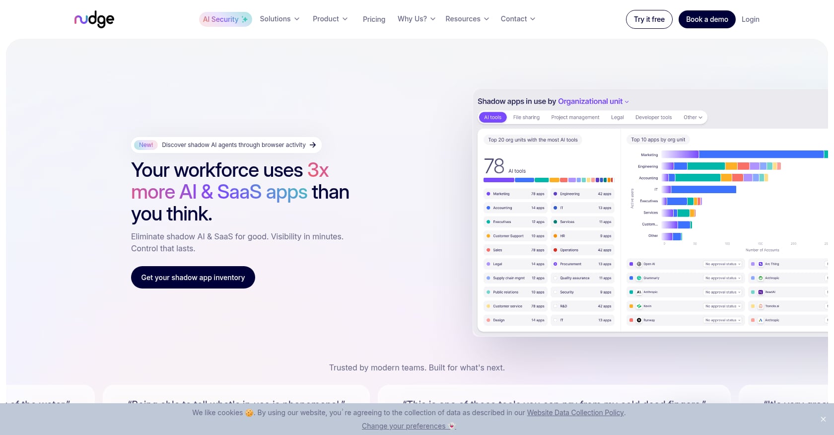The height and width of the screenshot is (435, 834).
Task: Switch to the Project management tab
Action: 575,118
